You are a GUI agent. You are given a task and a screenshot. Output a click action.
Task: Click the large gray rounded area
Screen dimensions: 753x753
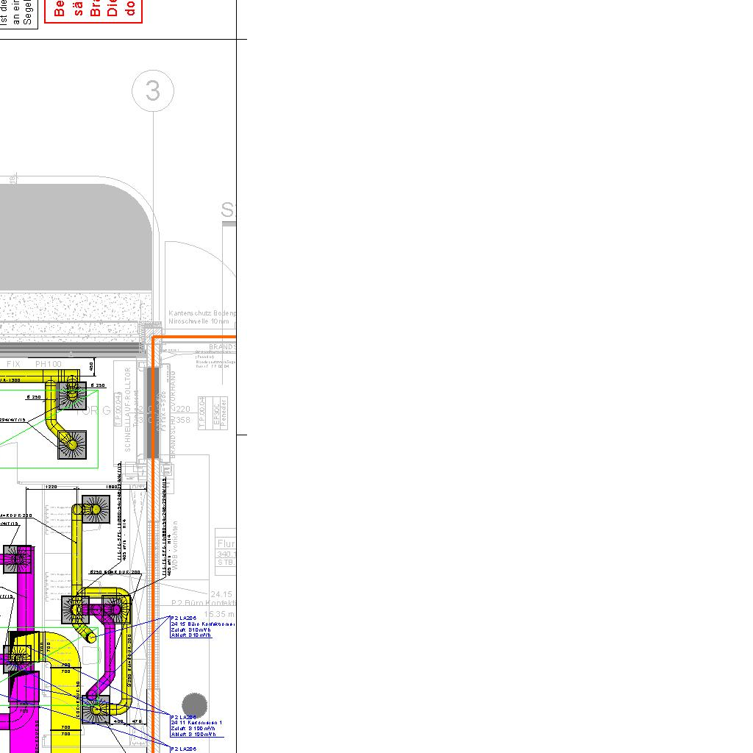[74, 235]
